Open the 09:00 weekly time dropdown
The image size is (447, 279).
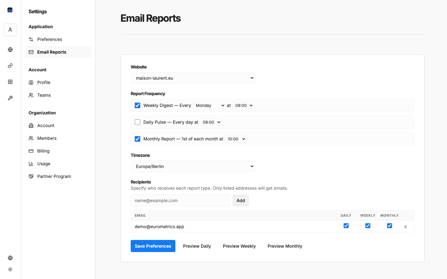243,105
